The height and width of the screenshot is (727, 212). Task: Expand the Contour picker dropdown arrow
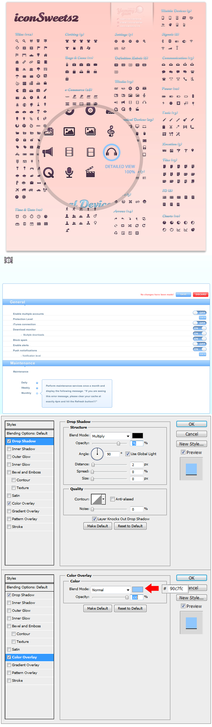coord(104,499)
